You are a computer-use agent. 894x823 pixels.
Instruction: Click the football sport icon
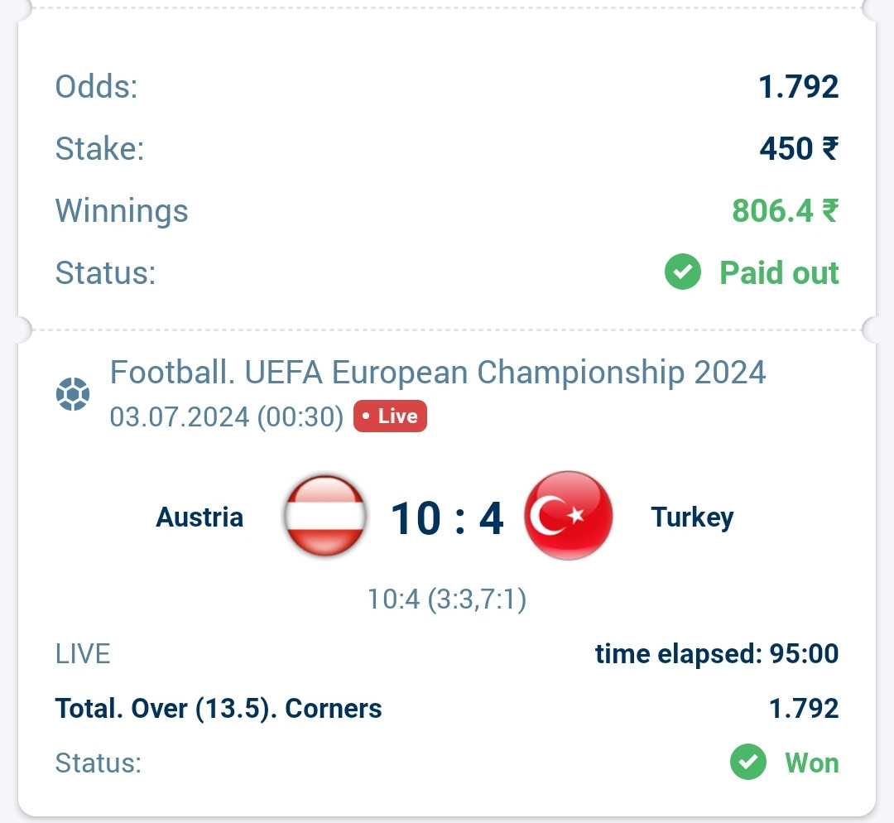click(x=72, y=393)
